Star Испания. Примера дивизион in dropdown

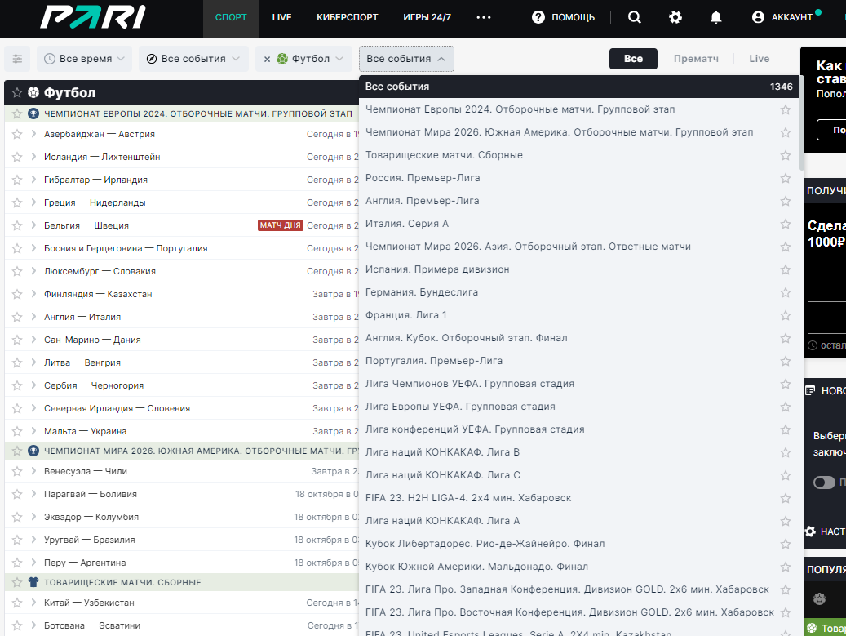point(785,269)
